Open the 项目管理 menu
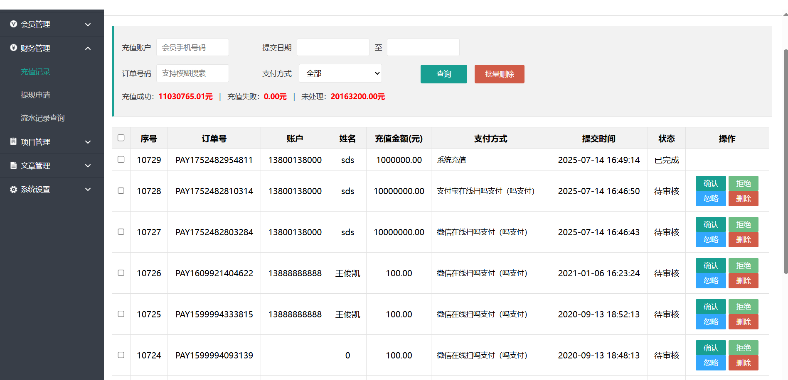This screenshot has width=788, height=380. click(x=52, y=142)
